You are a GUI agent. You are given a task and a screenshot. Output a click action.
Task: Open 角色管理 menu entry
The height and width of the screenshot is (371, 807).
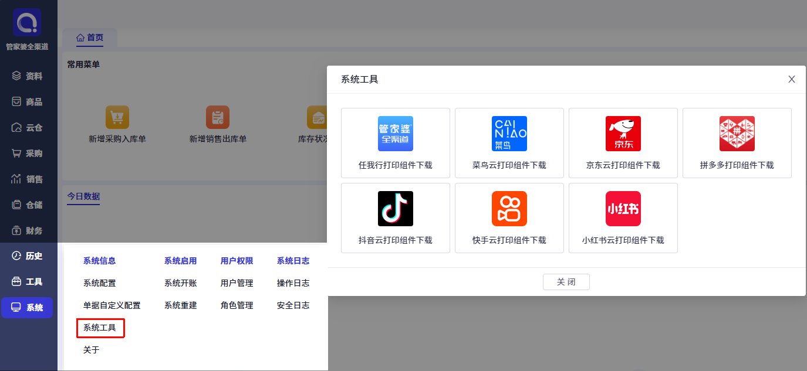(237, 305)
